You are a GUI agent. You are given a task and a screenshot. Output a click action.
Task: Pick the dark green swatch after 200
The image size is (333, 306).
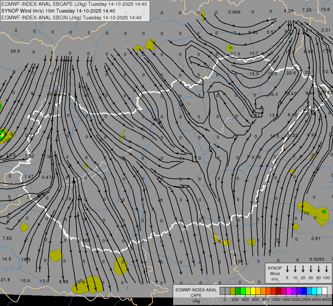[238, 291]
